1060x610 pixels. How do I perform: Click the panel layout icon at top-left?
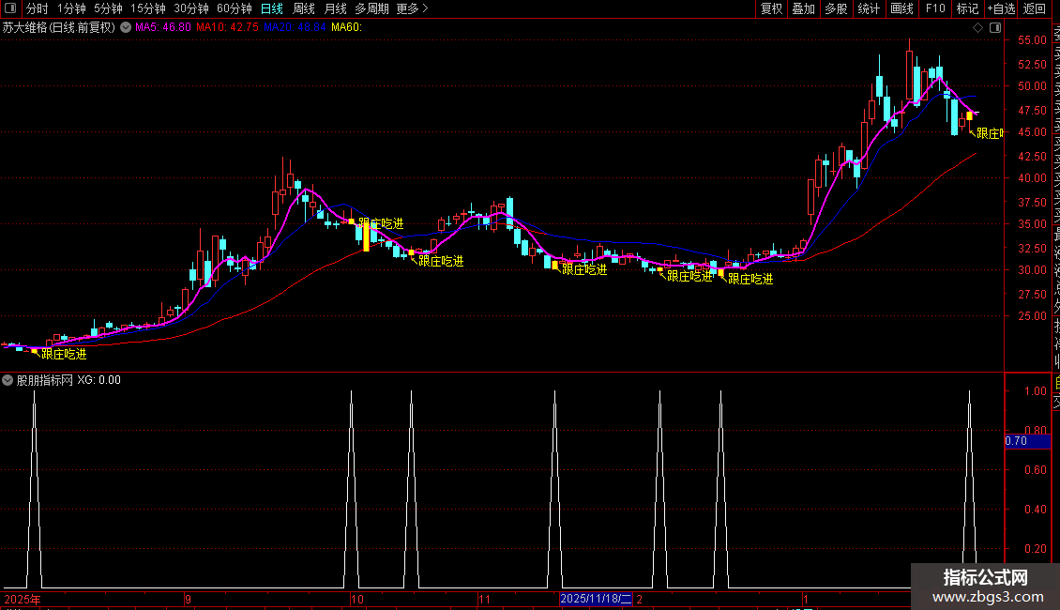pyautogui.click(x=10, y=9)
